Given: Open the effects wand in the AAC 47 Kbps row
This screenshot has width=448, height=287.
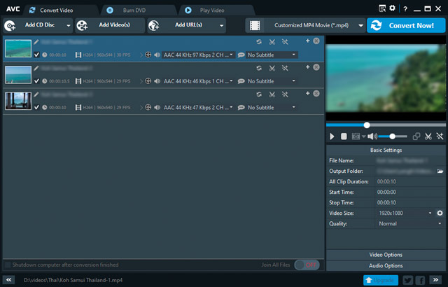Looking at the screenshot, I should (x=285, y=94).
